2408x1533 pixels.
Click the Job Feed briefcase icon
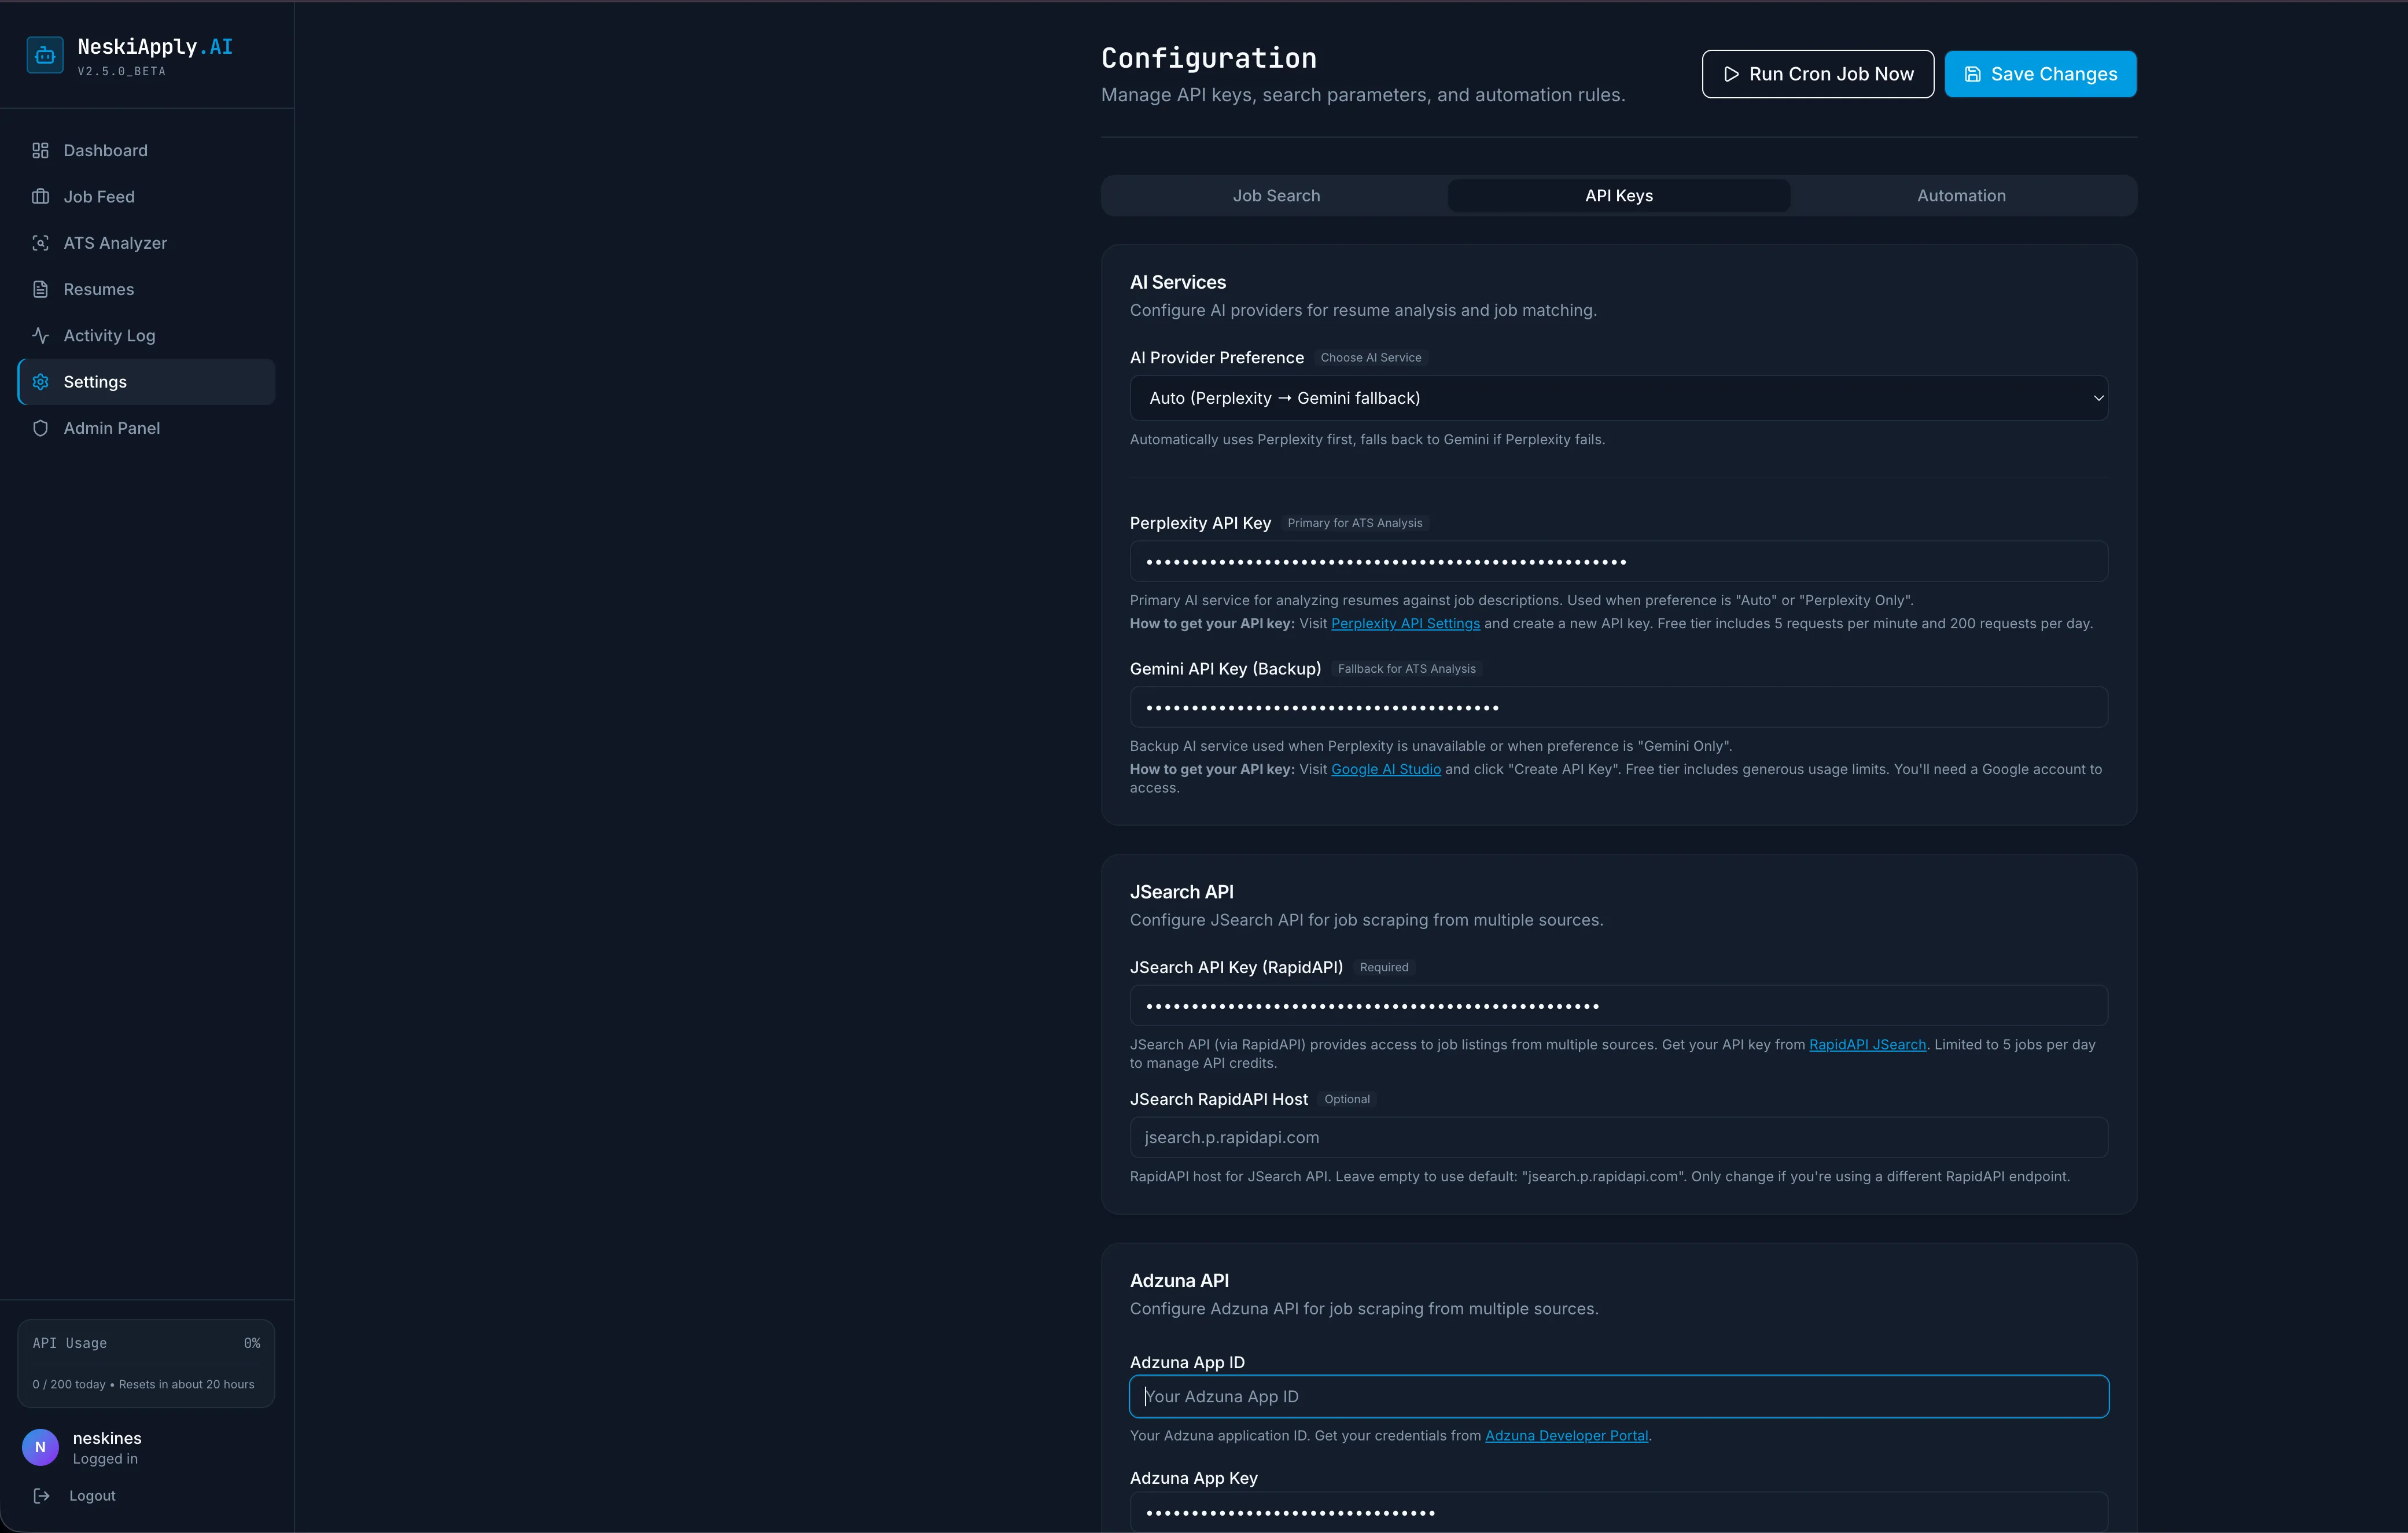(x=40, y=197)
